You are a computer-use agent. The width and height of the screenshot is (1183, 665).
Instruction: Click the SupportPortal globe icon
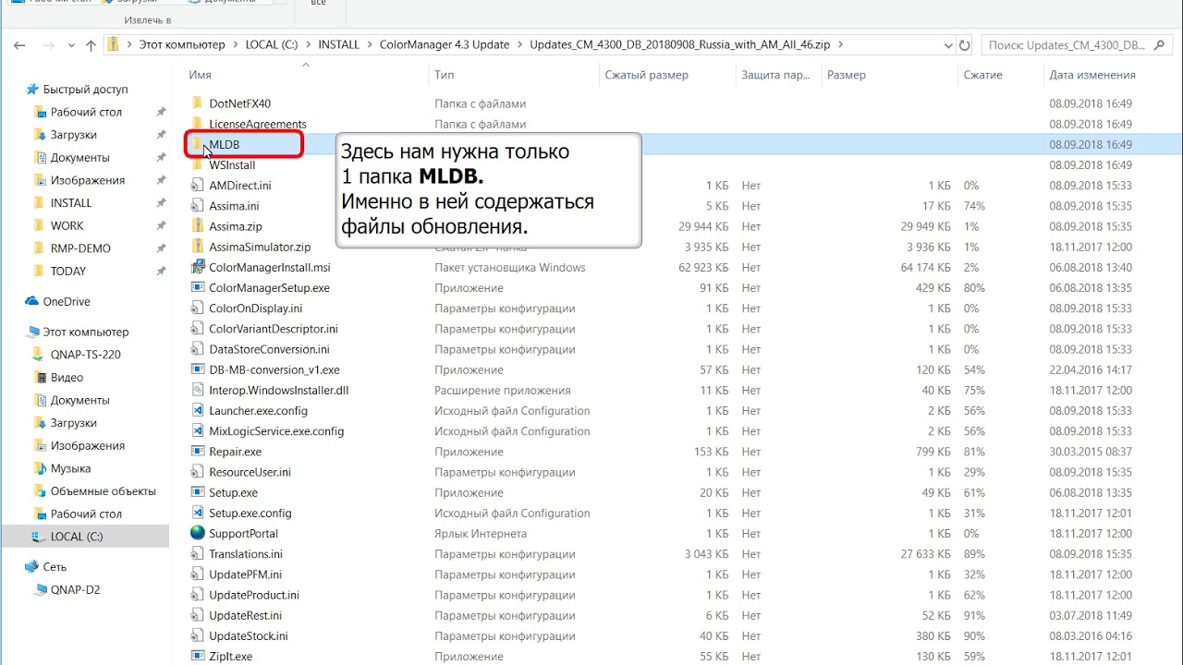(197, 533)
